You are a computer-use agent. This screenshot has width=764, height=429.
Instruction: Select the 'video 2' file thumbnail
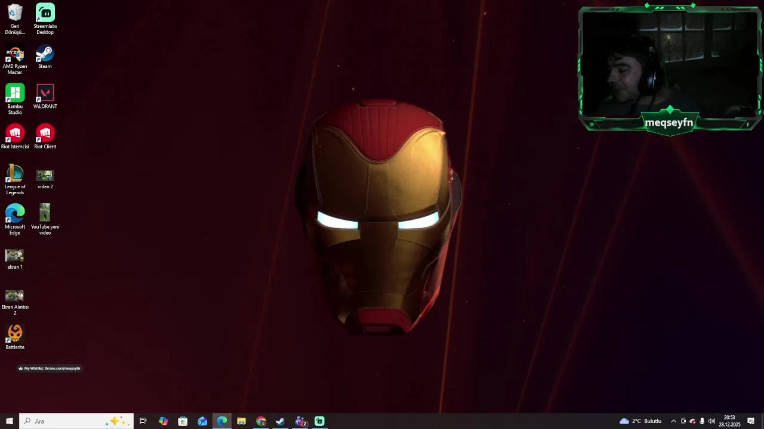point(45,179)
